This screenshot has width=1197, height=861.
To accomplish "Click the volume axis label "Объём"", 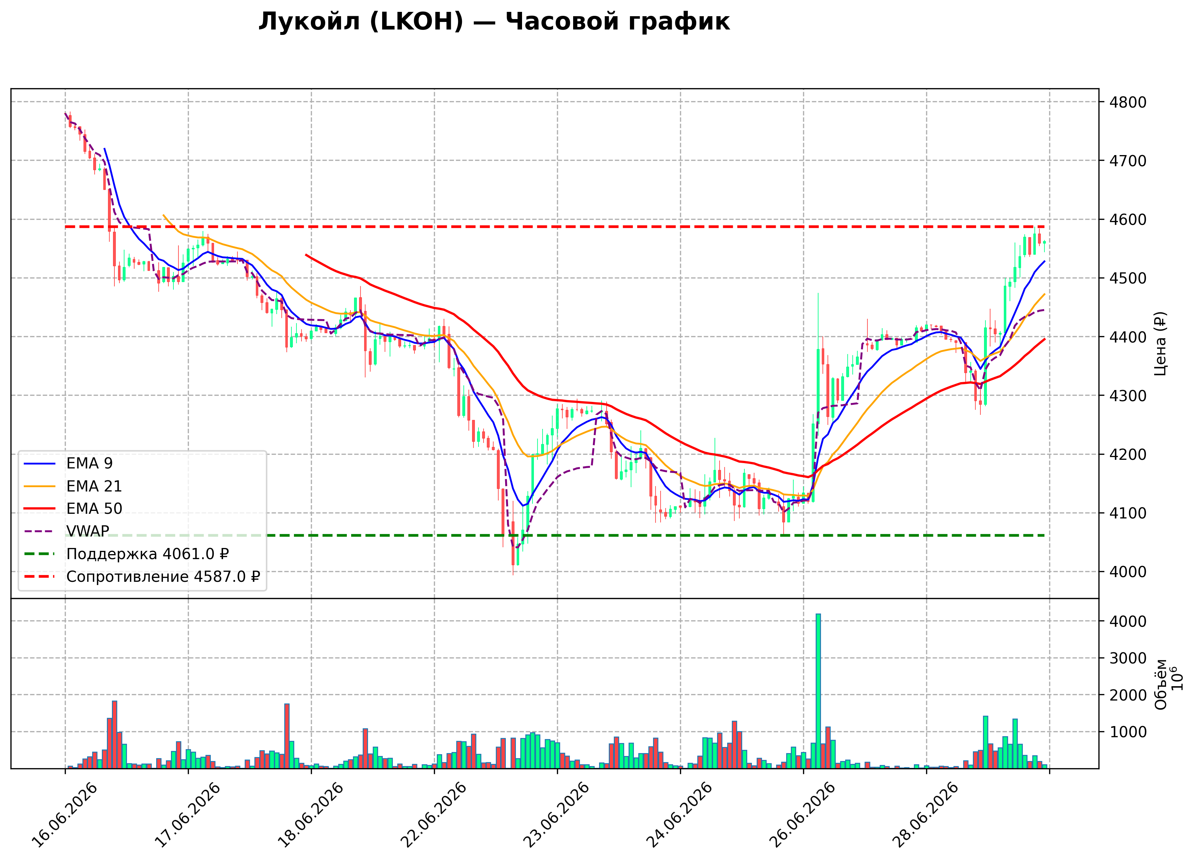I will 1161,685.
